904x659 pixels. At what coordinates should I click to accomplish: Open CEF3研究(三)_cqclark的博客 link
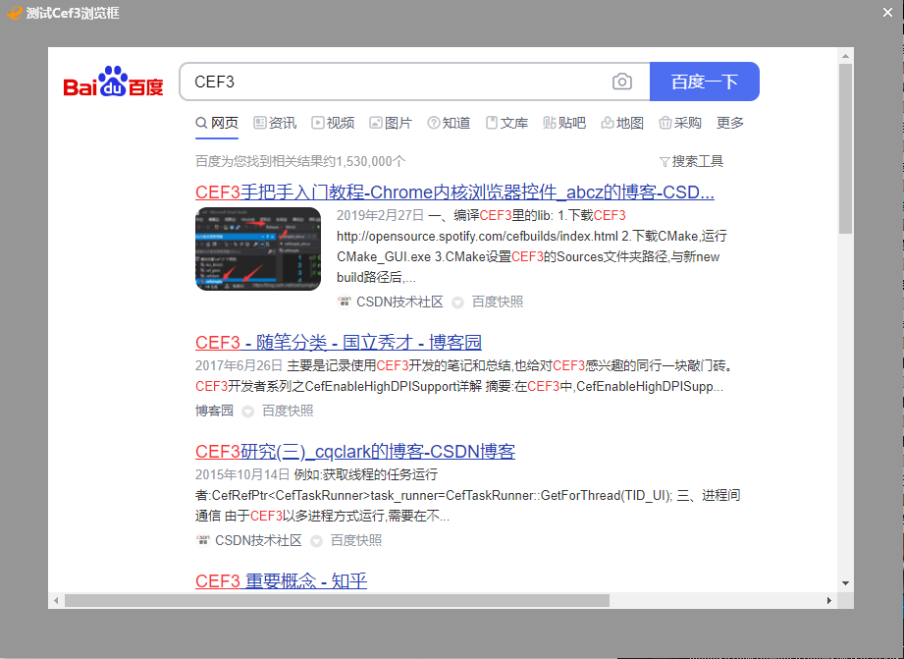pos(355,451)
